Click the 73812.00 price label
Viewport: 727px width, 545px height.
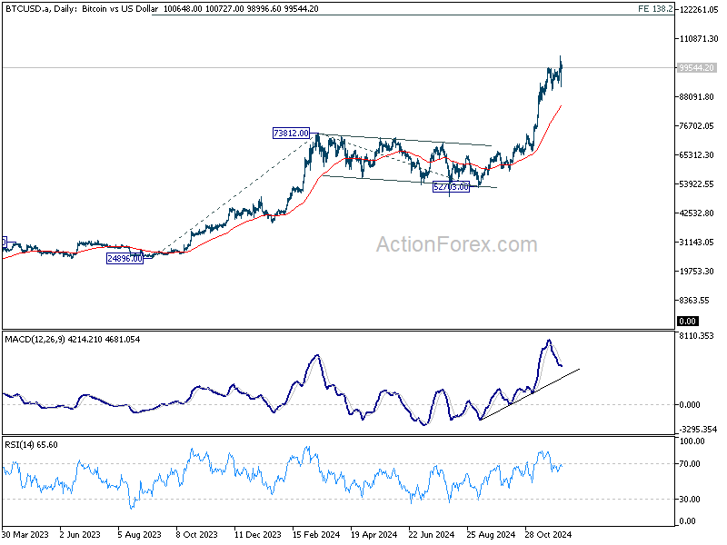[x=291, y=134]
